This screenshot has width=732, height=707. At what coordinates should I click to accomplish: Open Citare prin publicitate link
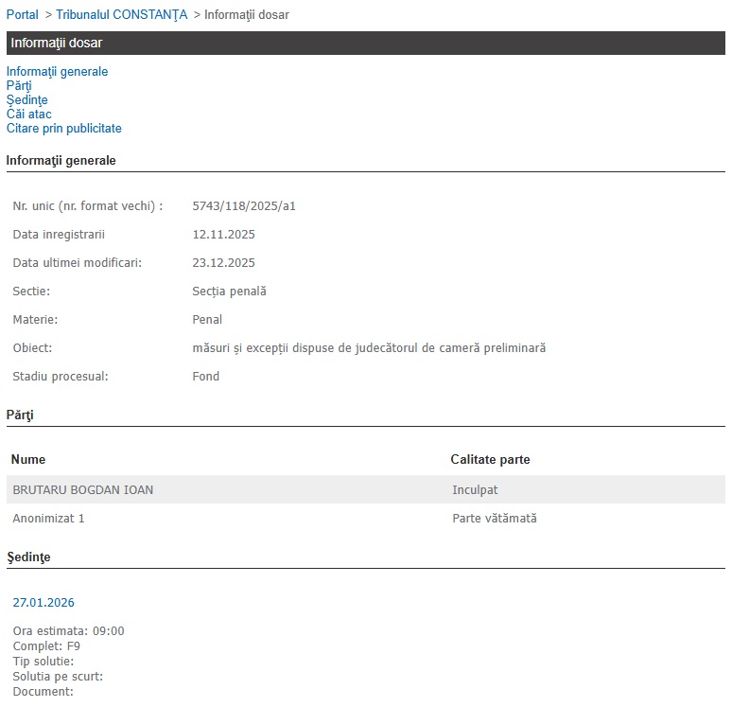pyautogui.click(x=63, y=129)
